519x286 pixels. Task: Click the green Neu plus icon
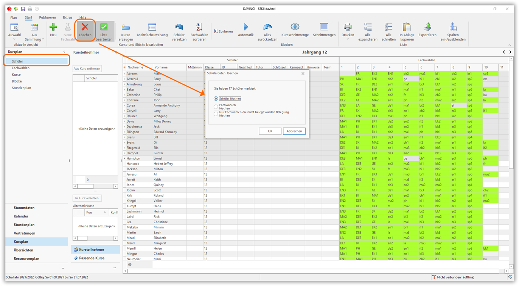click(x=53, y=27)
